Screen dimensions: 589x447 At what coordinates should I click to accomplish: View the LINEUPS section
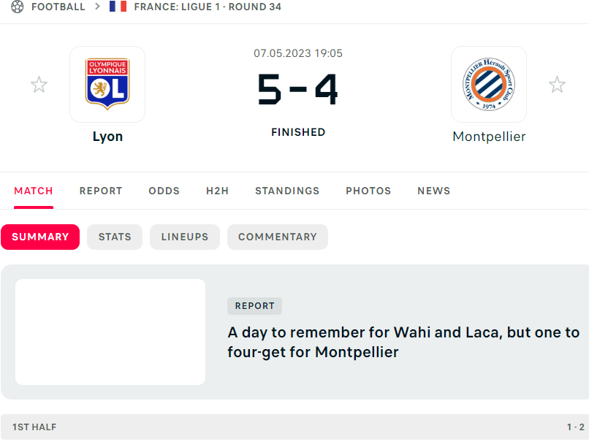click(x=185, y=237)
